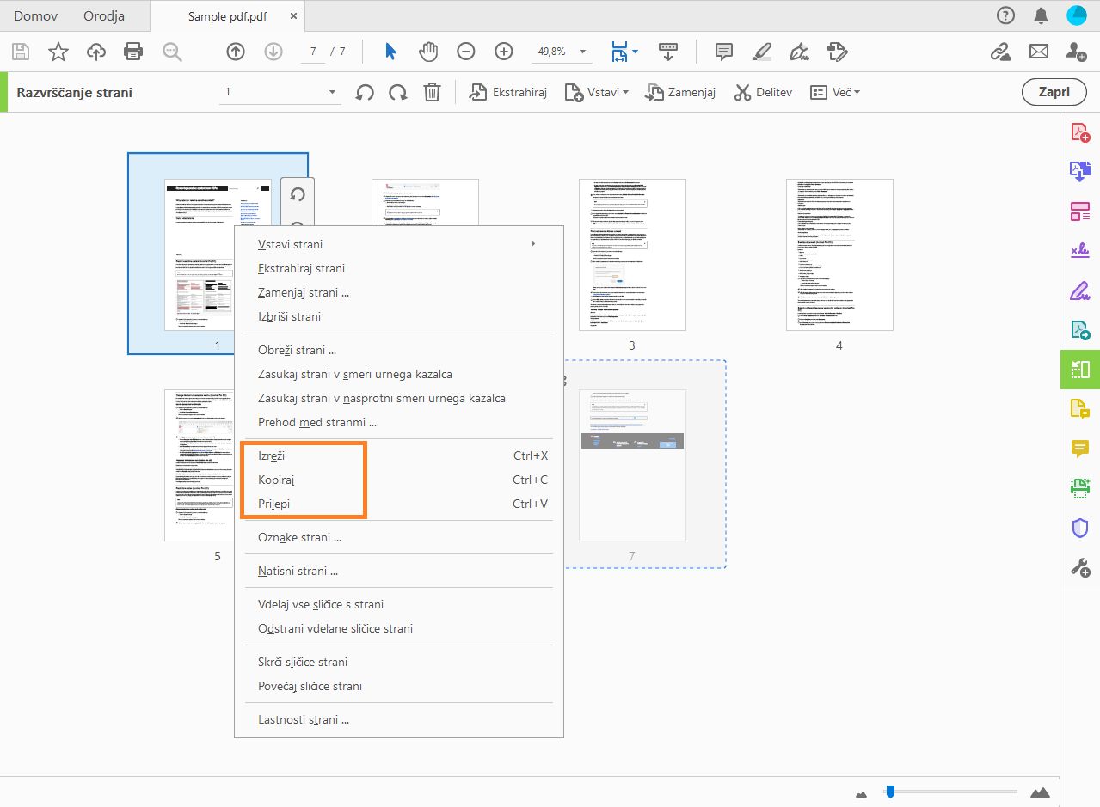Open Fill and Sign tool in sidebar
The width and height of the screenshot is (1100, 807).
(1080, 250)
